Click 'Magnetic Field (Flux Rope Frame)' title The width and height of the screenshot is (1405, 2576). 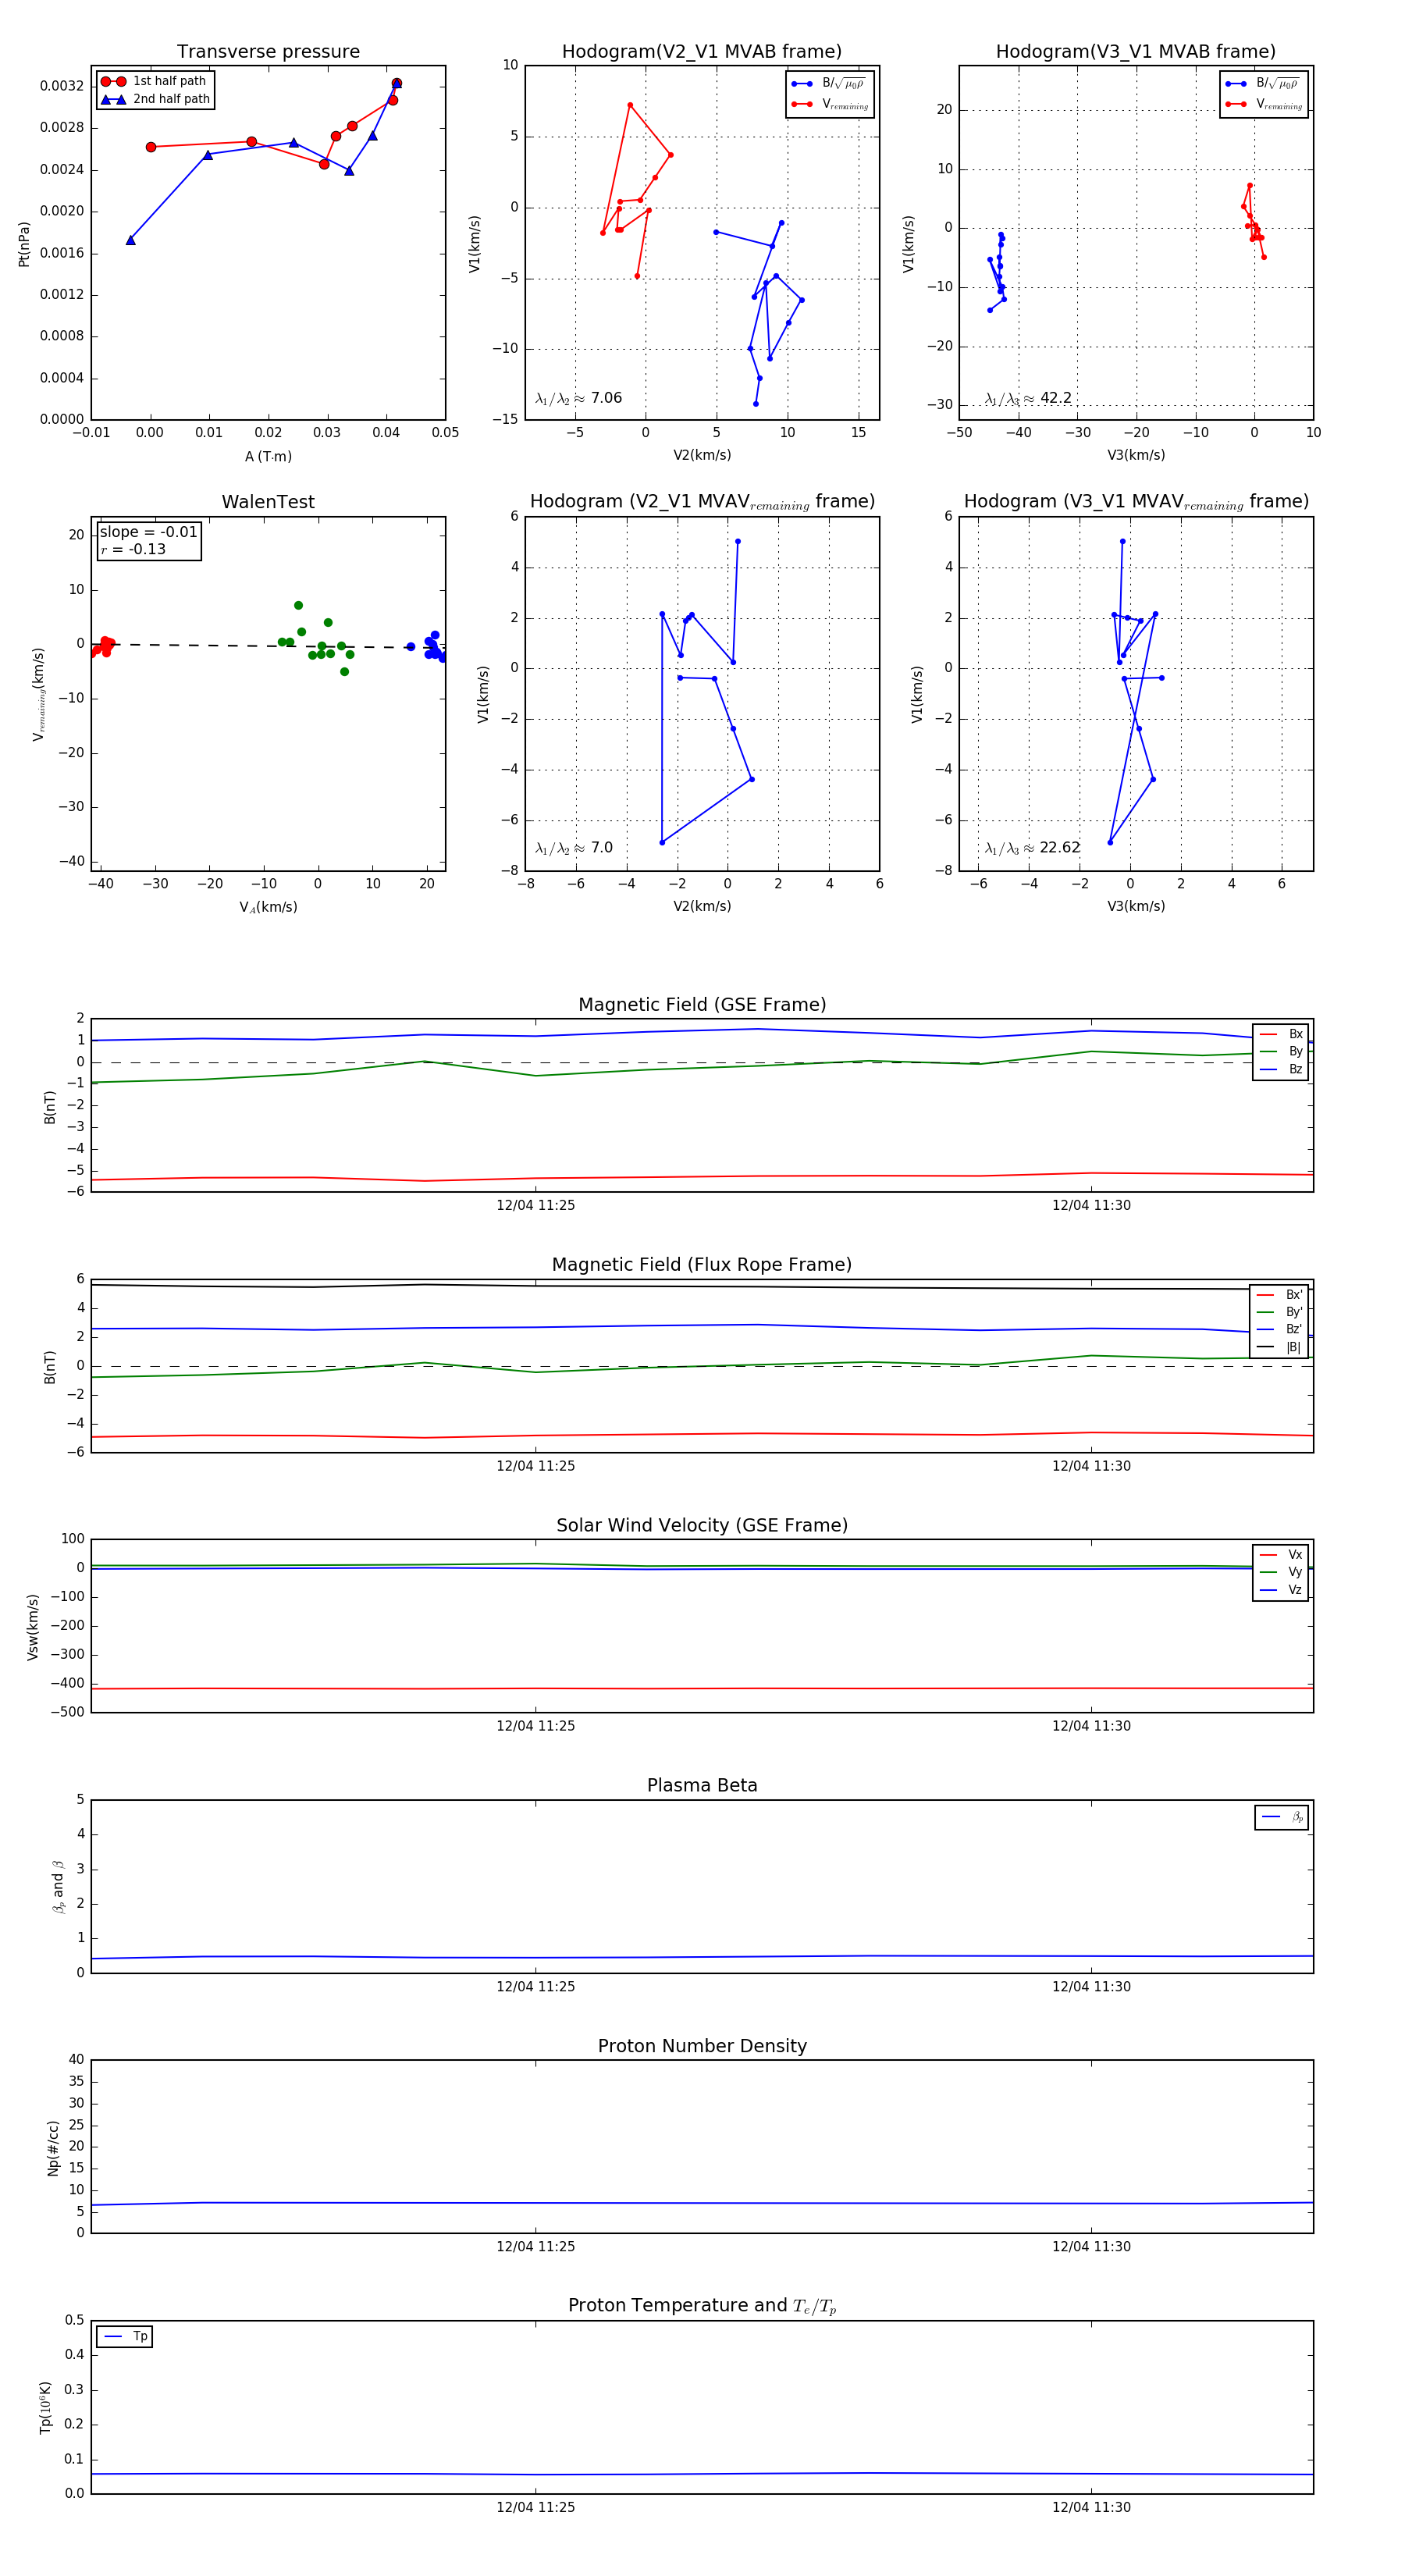(x=702, y=1264)
